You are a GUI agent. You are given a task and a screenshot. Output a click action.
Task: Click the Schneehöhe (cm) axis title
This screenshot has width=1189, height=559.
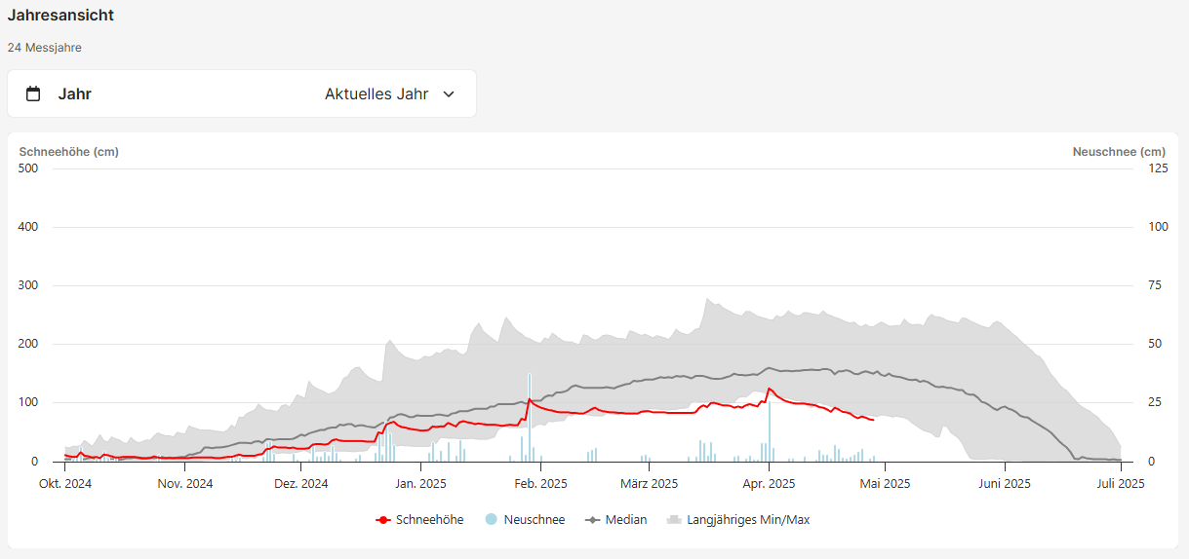69,152
